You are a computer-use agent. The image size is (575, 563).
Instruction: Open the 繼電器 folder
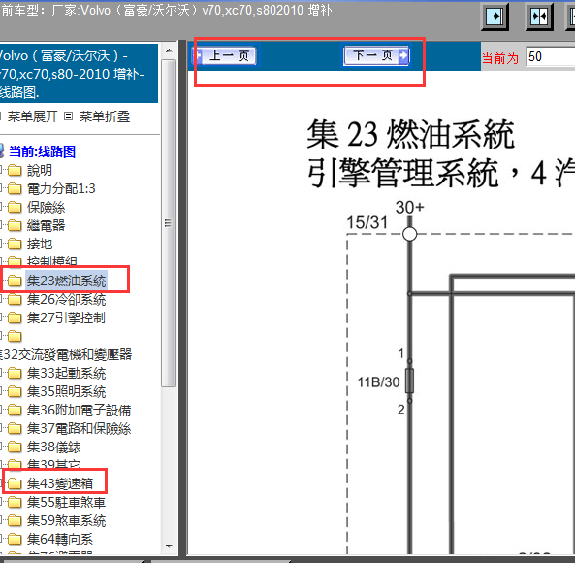click(47, 225)
